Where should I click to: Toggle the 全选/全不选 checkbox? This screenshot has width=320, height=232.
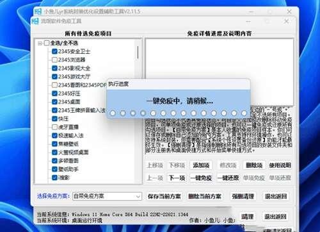coord(47,43)
